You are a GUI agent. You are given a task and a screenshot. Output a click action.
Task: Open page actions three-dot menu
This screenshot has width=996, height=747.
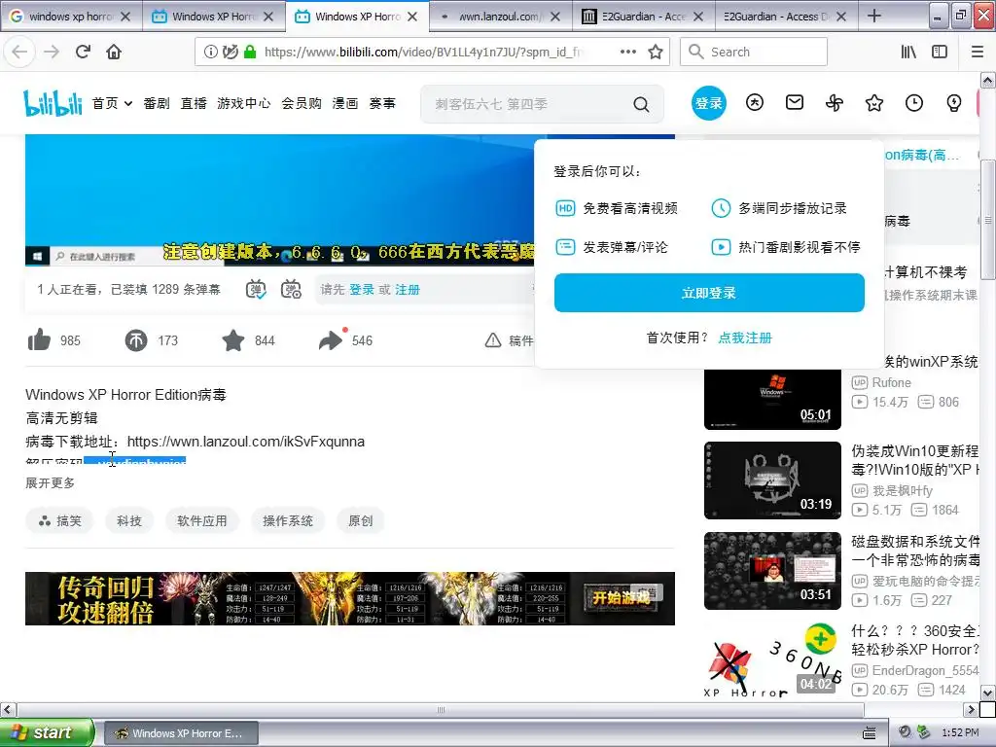click(x=627, y=53)
